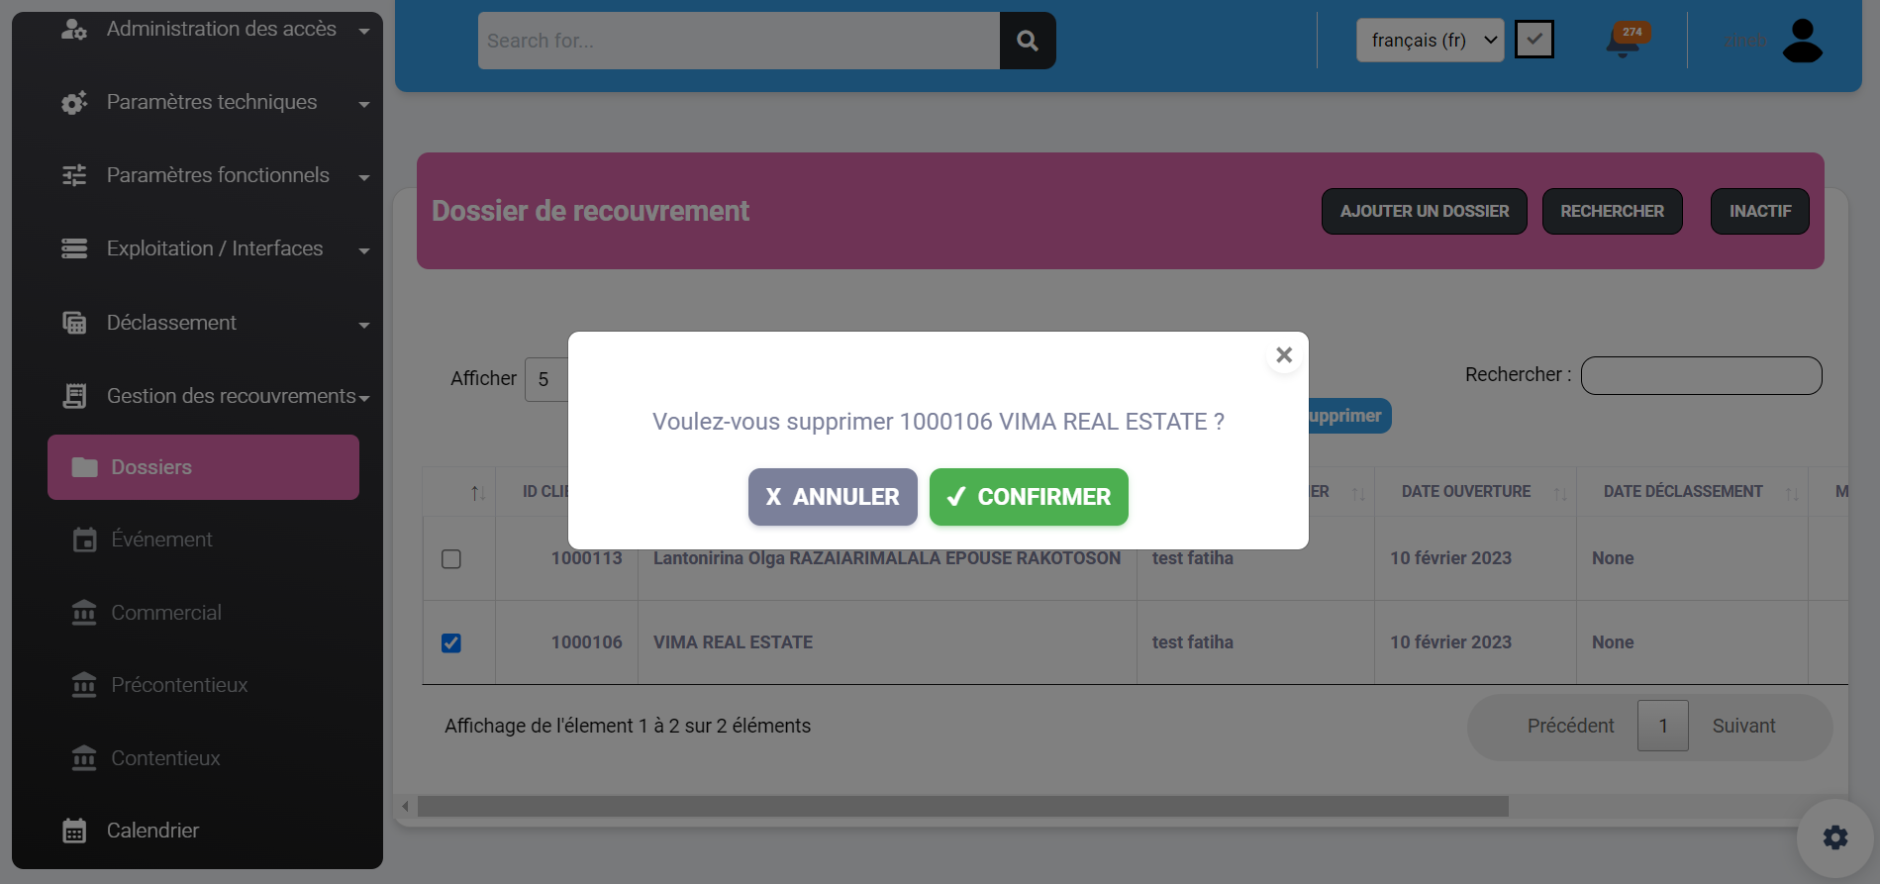This screenshot has width=1880, height=884.
Task: Close the dialog with the X icon
Action: click(x=1284, y=355)
